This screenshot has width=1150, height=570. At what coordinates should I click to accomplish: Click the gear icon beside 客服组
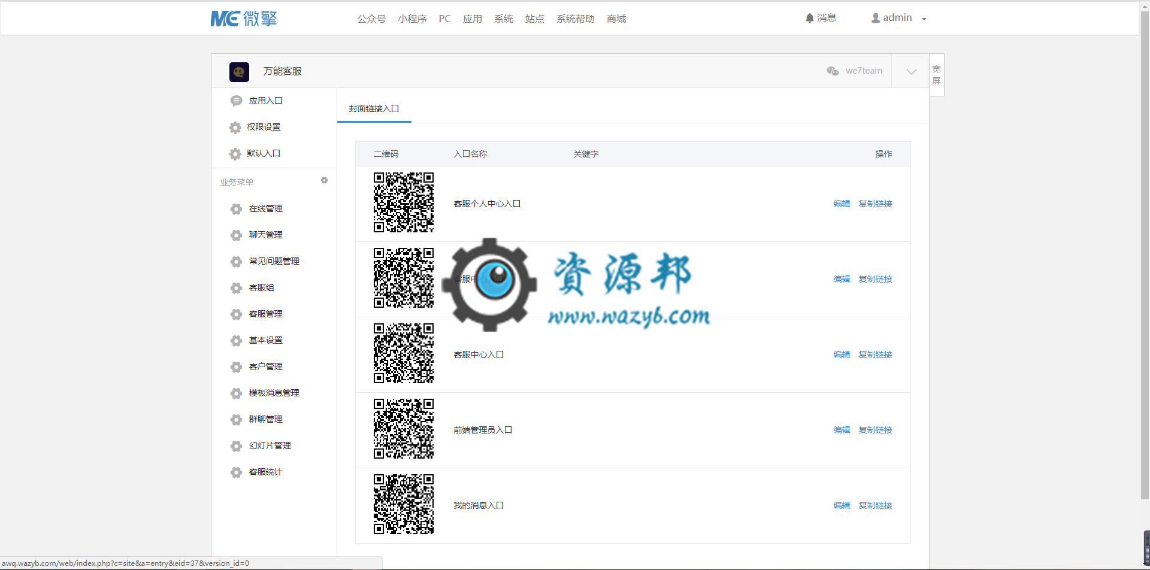[236, 288]
